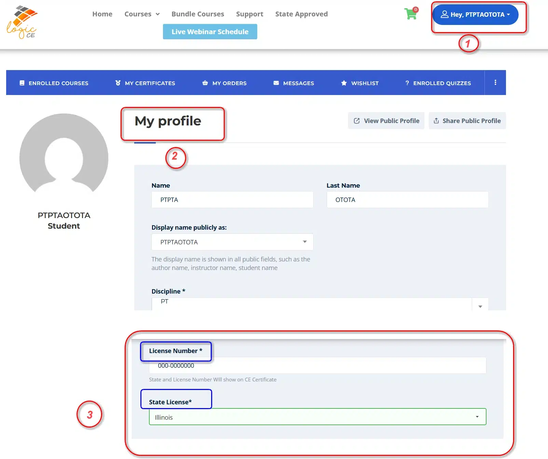The image size is (548, 459).
Task: Click the three-dot more options icon
Action: (x=495, y=82)
